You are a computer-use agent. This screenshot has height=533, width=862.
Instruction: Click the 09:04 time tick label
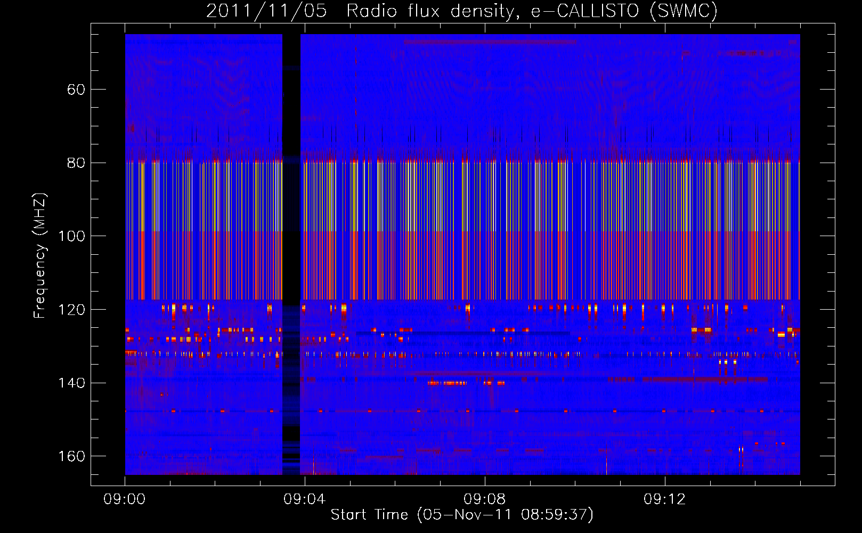click(305, 499)
